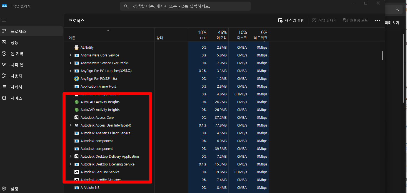
Task: Click the Task Manager app icon in title bar
Action: click(4, 6)
